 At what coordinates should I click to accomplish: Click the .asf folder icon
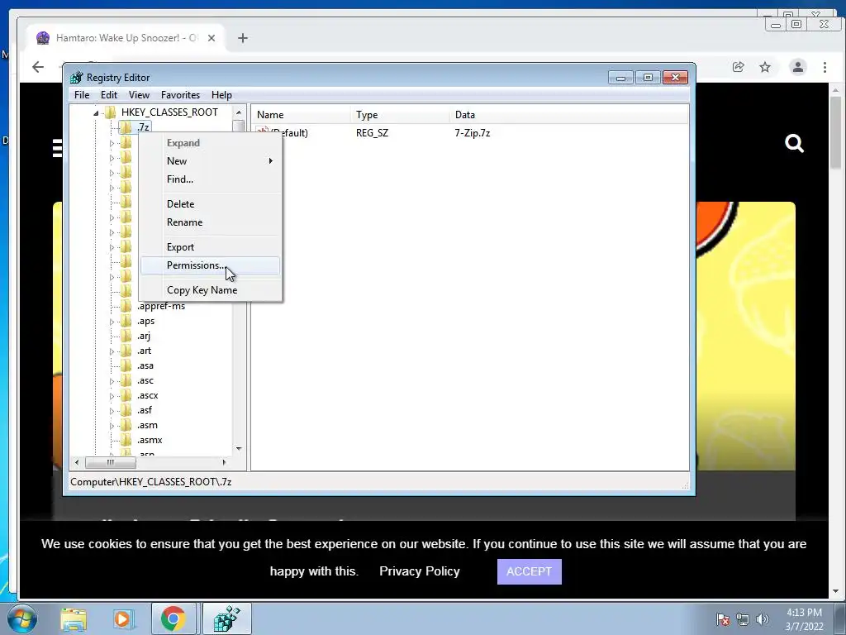(x=126, y=410)
